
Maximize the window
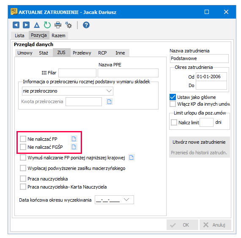[x=207, y=12]
